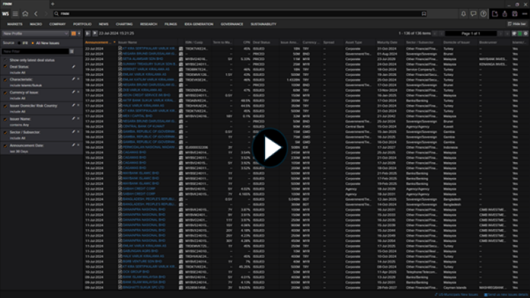
Task: Click the Home icon in the toolbar
Action: coord(26,13)
